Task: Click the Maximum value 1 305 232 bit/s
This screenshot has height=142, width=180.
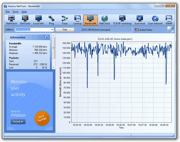Action: click(40, 53)
